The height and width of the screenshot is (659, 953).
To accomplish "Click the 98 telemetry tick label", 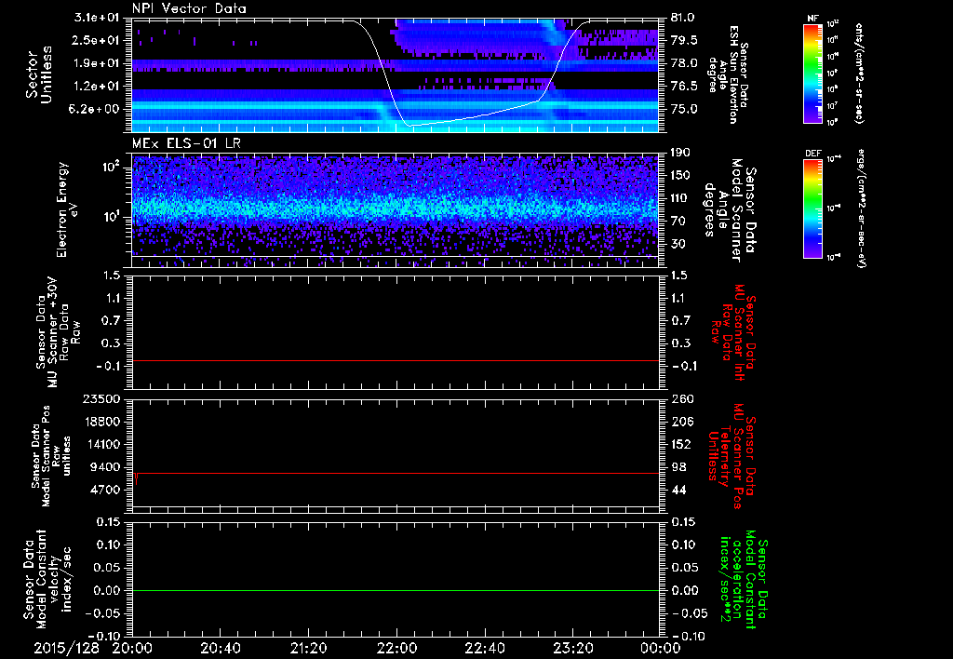I will [x=678, y=467].
